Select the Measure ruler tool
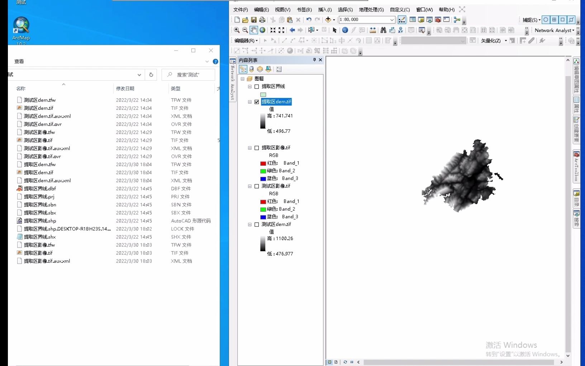This screenshot has width=585, height=366. (x=373, y=30)
